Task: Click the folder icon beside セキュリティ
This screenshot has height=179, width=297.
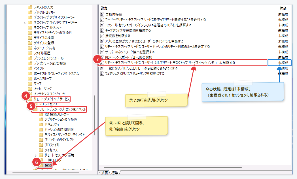Action: pos(41,124)
